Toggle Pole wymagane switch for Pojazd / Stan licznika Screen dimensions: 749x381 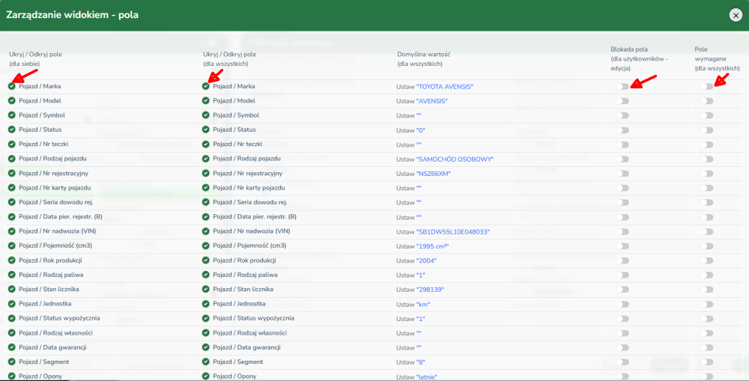tap(706, 290)
